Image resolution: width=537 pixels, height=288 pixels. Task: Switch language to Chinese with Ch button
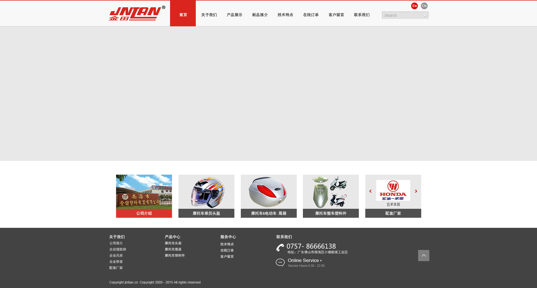[x=424, y=6]
